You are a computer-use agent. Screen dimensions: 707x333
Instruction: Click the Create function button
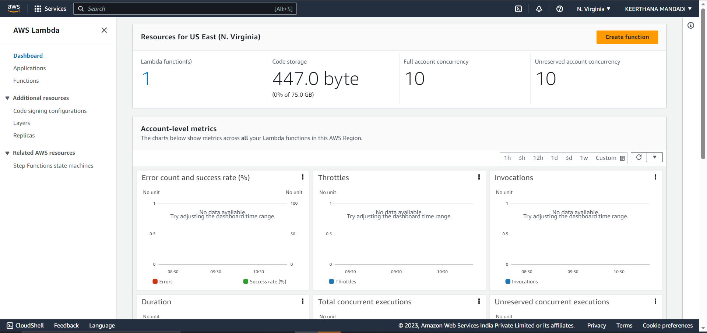tap(627, 37)
